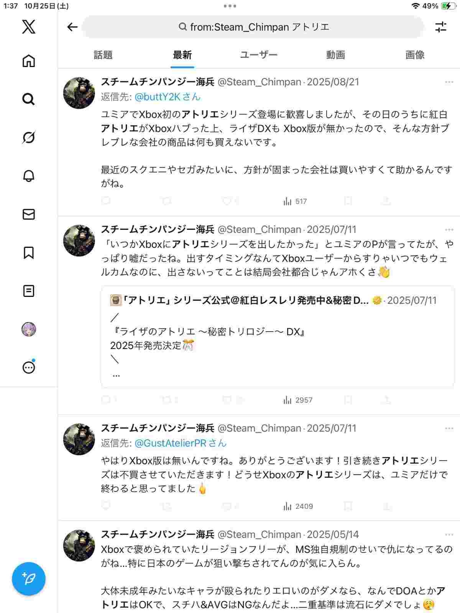This screenshot has height=613, width=460.
Task: Open more options on the 2025/08/21 post
Action: (449, 82)
